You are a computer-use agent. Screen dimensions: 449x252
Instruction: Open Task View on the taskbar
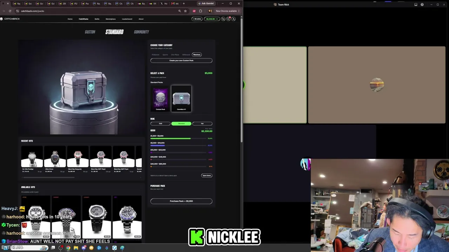[53, 248]
